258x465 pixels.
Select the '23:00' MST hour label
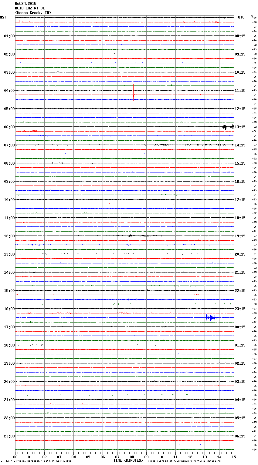[x=9, y=436]
